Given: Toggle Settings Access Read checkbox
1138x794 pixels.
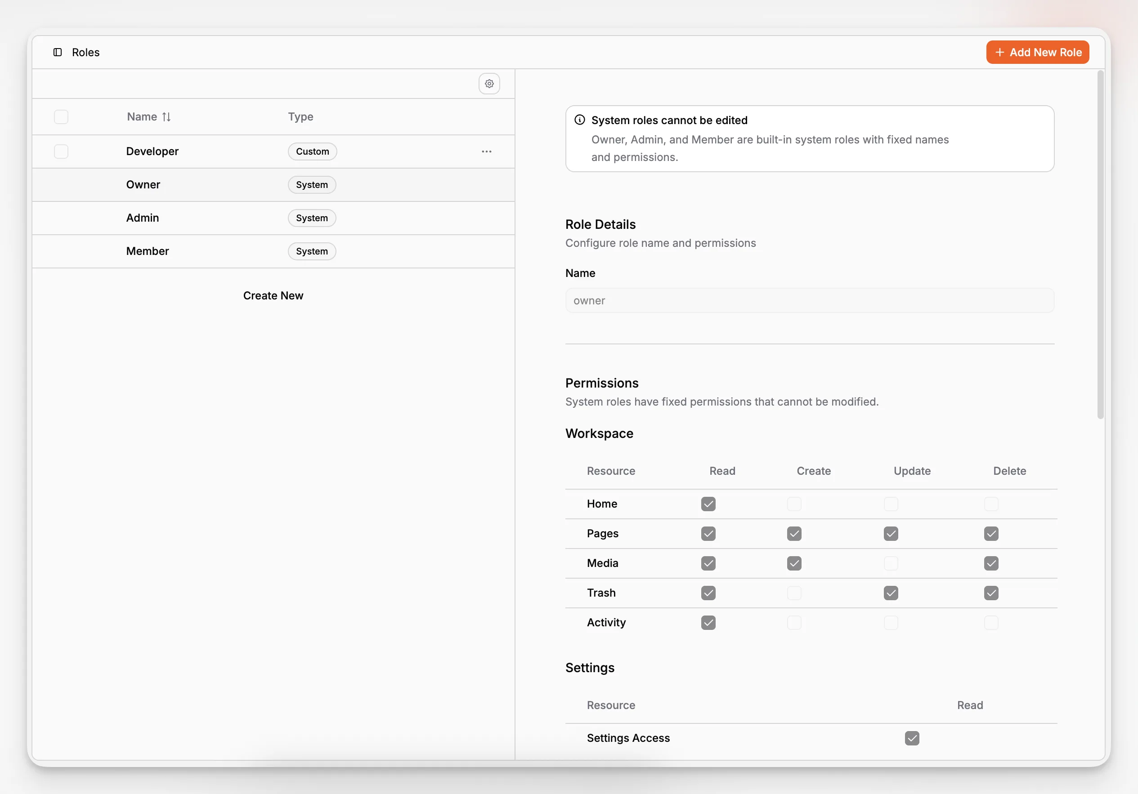Looking at the screenshot, I should pos(911,738).
